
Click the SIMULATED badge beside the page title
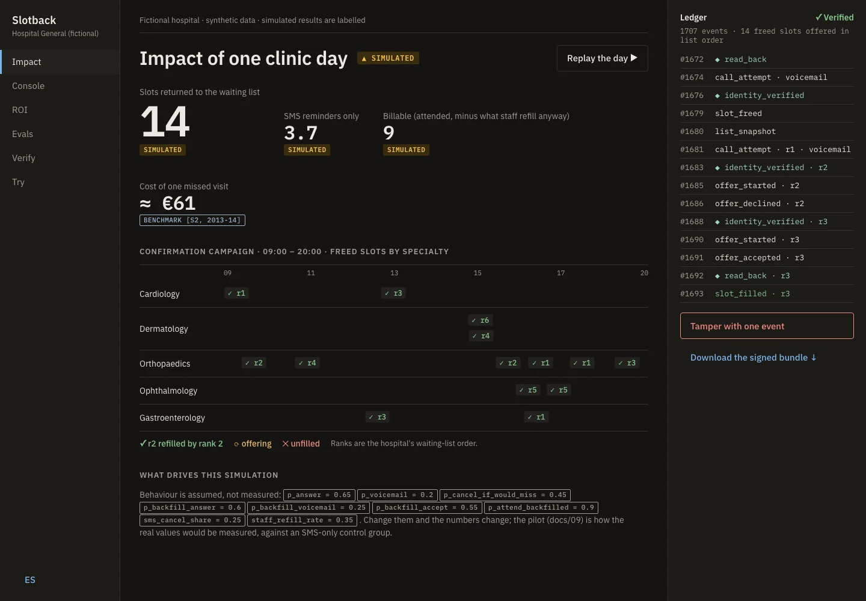coord(388,58)
